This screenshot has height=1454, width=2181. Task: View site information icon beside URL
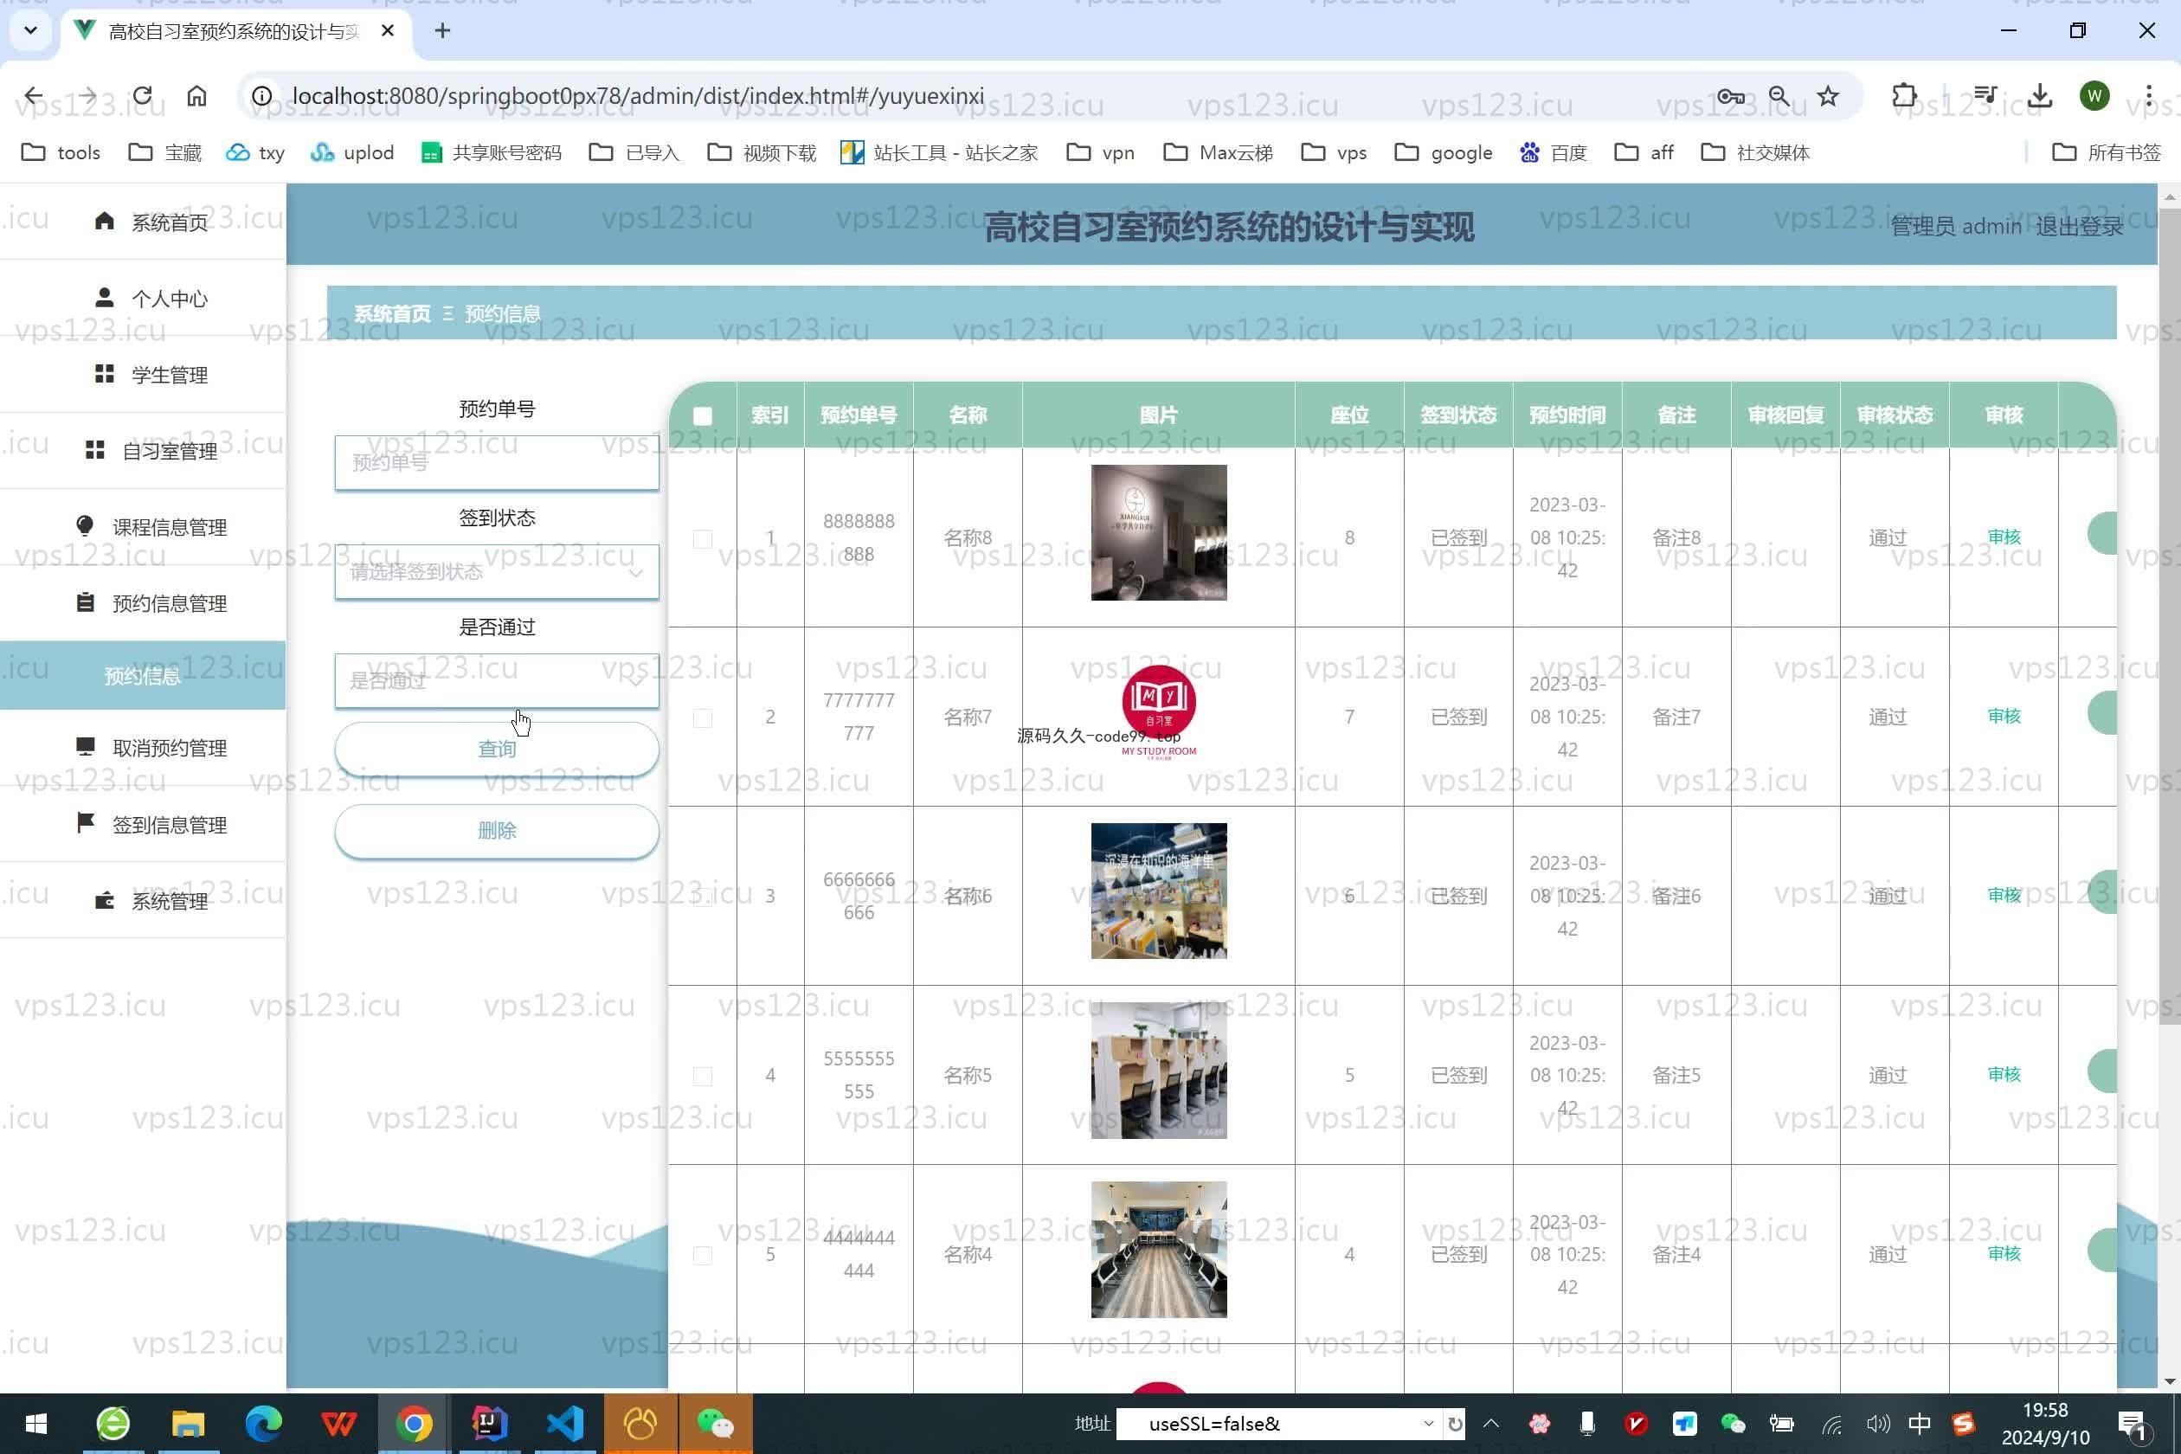[x=262, y=95]
